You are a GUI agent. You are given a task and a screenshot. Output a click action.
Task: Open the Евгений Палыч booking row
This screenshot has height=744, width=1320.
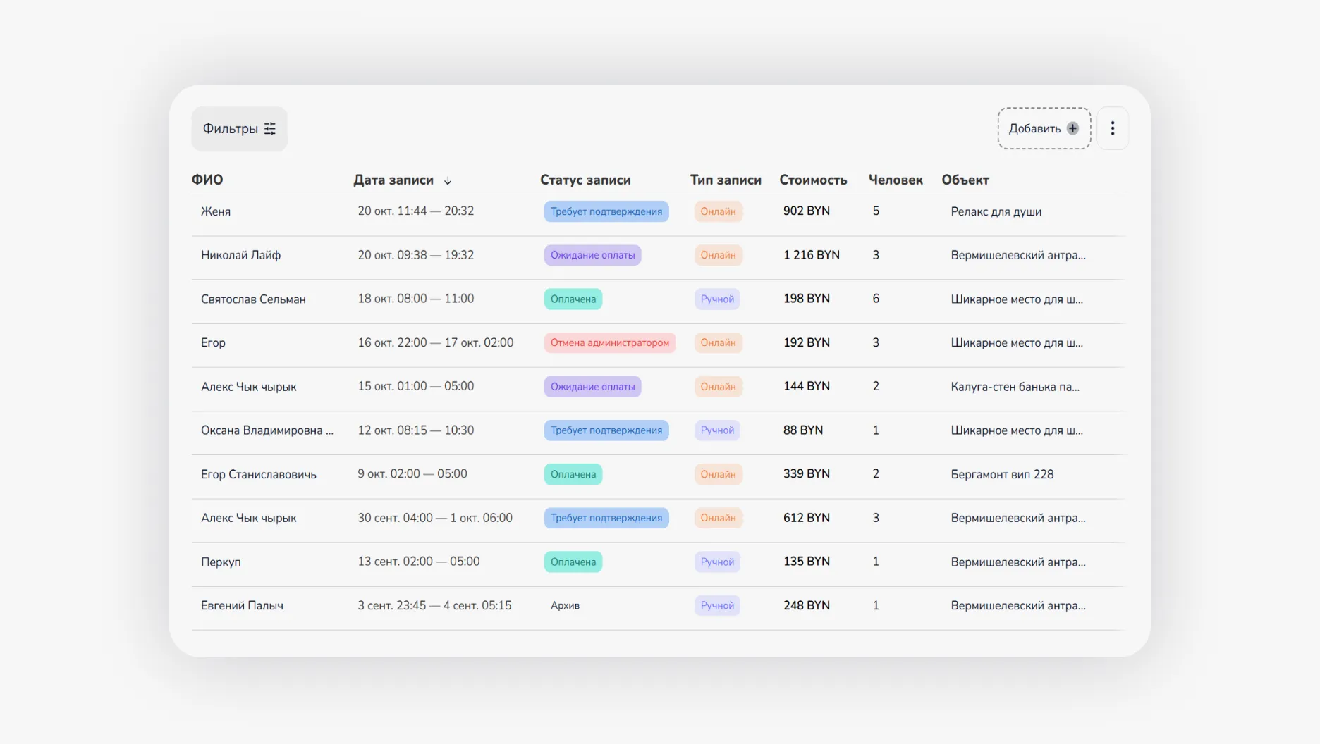click(242, 606)
